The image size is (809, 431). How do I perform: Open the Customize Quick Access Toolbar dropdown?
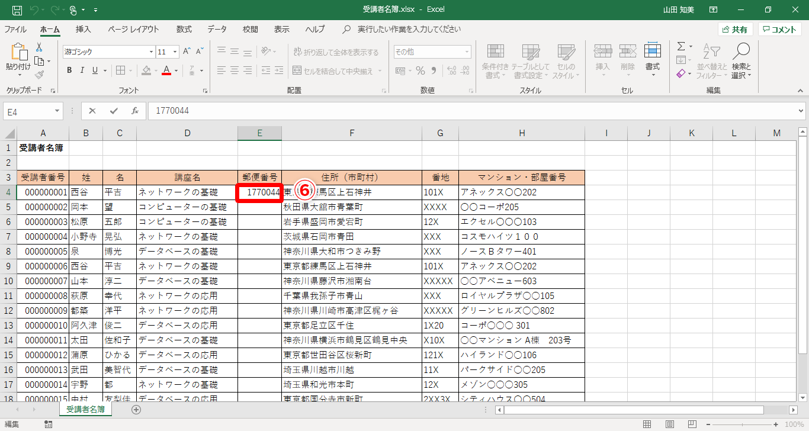[x=96, y=10]
